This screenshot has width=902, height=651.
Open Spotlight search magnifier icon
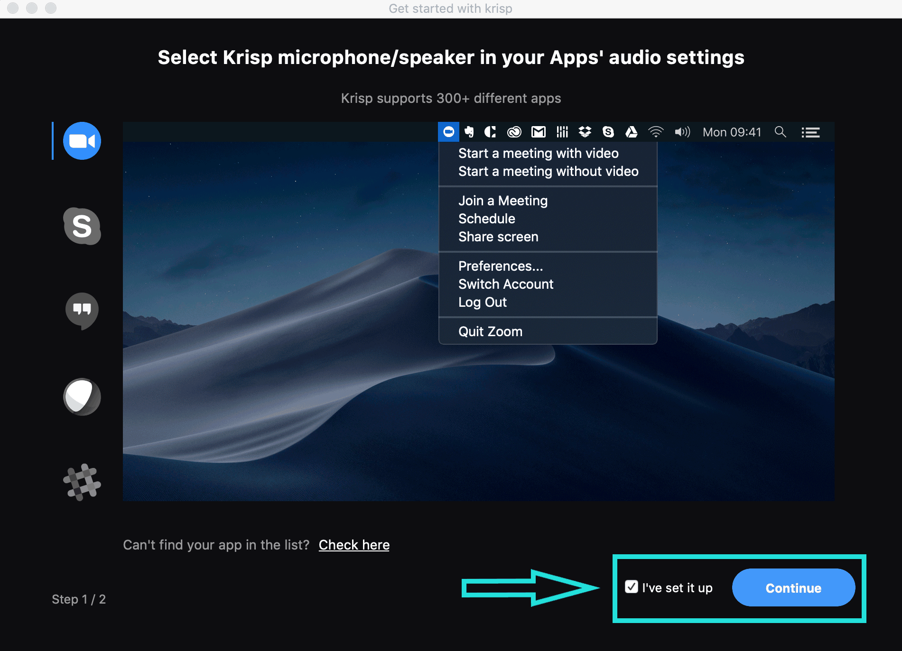[781, 132]
